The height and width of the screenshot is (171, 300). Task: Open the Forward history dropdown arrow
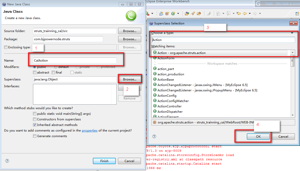(x=260, y=13)
